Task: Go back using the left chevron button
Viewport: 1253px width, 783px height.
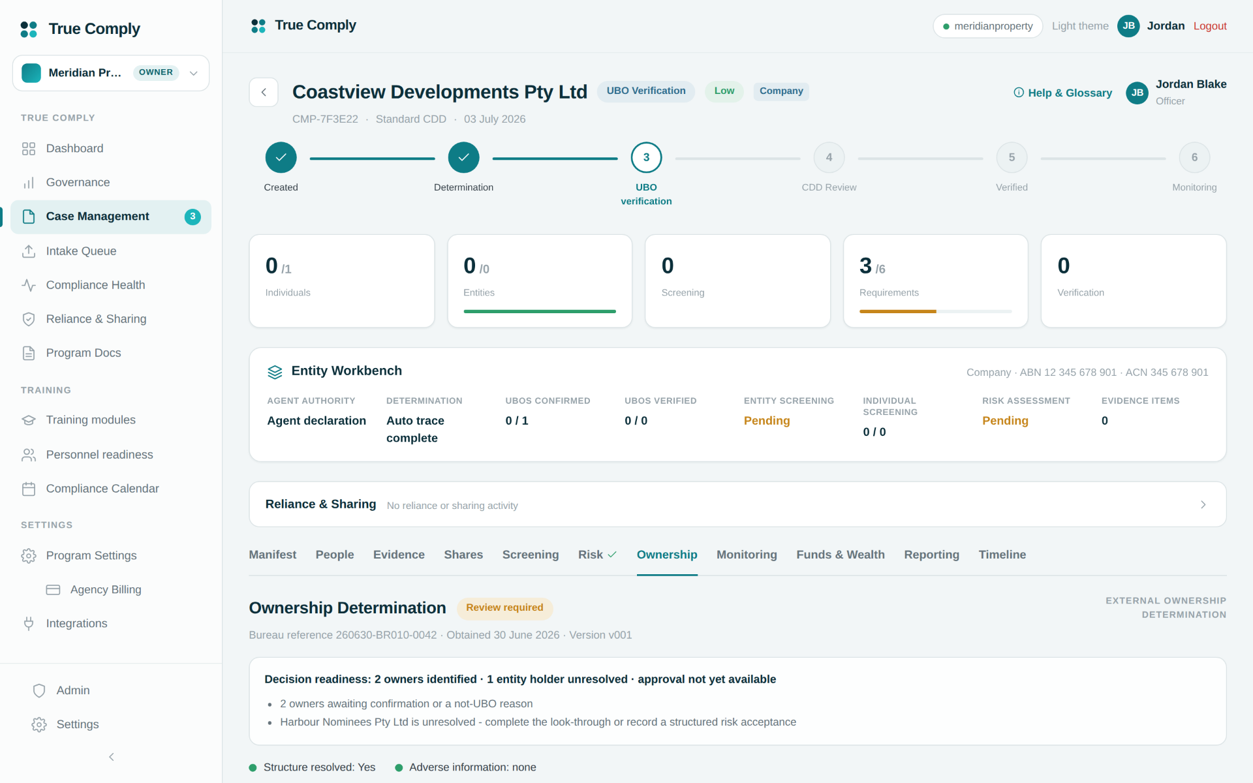Action: click(x=264, y=93)
